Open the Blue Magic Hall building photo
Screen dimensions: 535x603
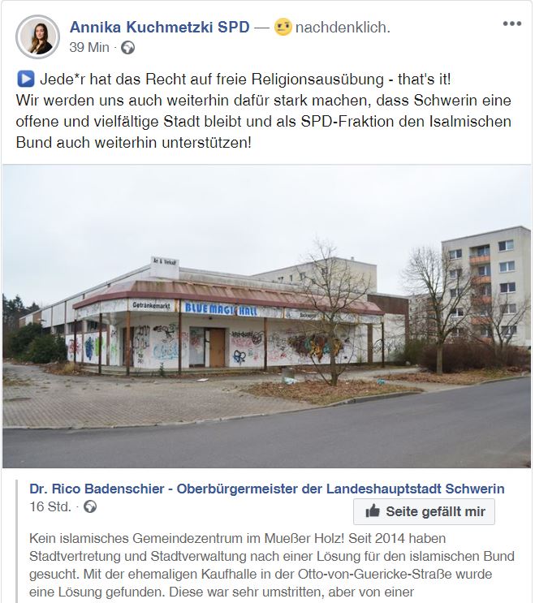pos(266,317)
